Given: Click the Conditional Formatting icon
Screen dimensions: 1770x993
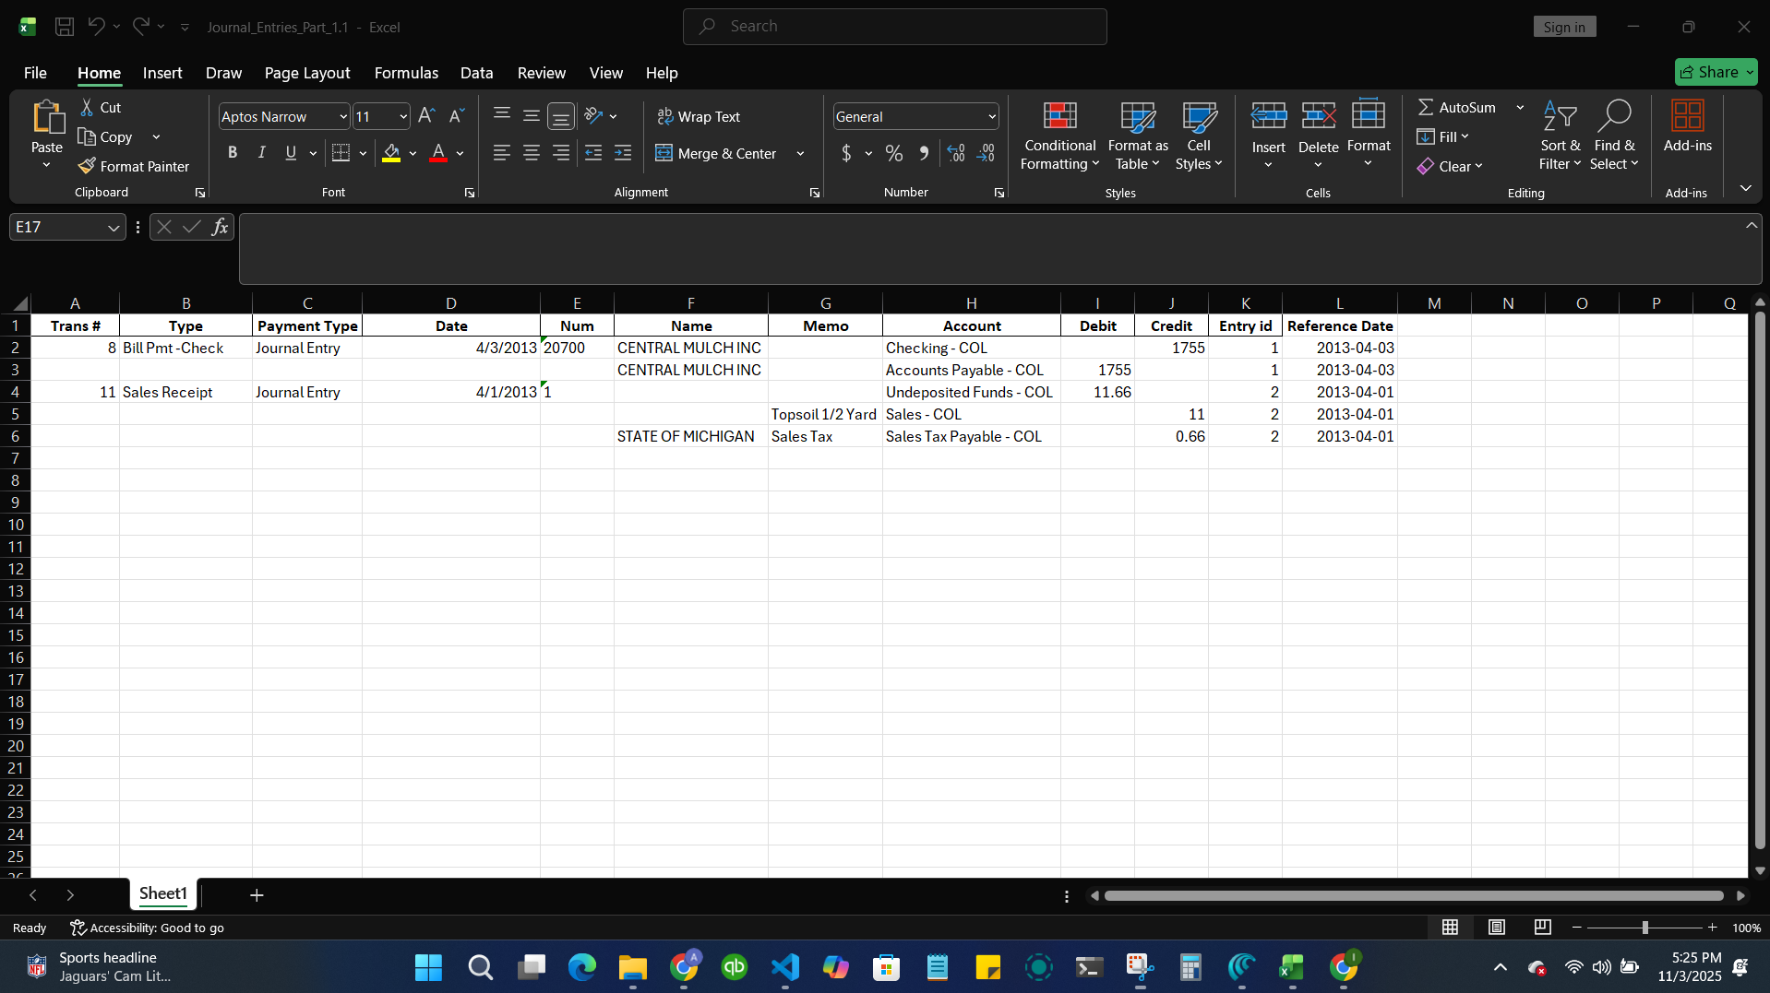Looking at the screenshot, I should [1059, 117].
